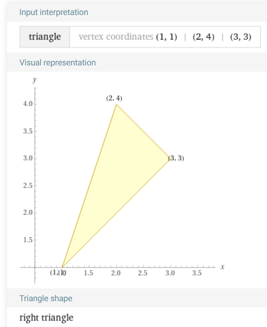The width and height of the screenshot is (267, 327).
Task: Click the 1.5 tick label on the y-axis
Action: [27, 240]
